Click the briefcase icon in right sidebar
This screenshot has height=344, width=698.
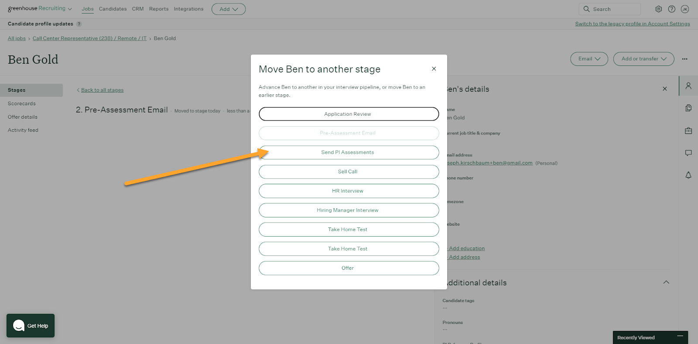688,131
